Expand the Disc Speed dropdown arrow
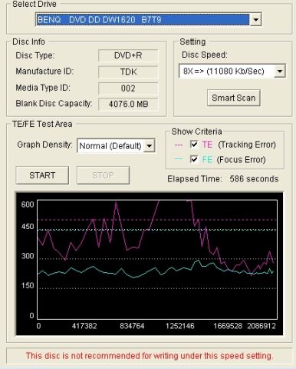 tap(280, 71)
